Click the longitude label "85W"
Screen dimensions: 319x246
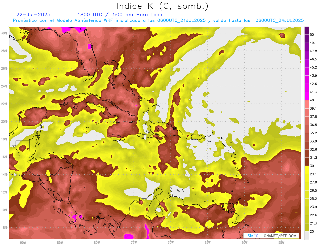coord(60,243)
